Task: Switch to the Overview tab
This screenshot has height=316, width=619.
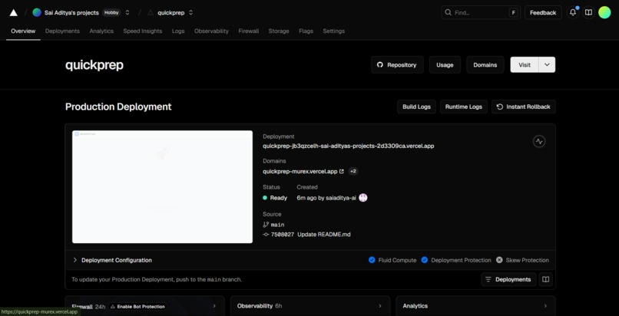Action: point(23,31)
